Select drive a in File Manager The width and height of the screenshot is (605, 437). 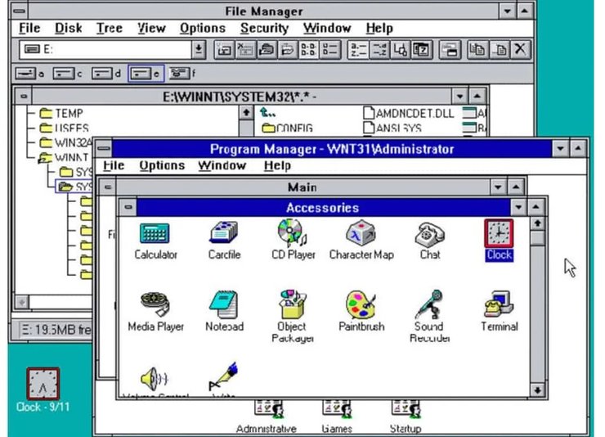click(30, 74)
